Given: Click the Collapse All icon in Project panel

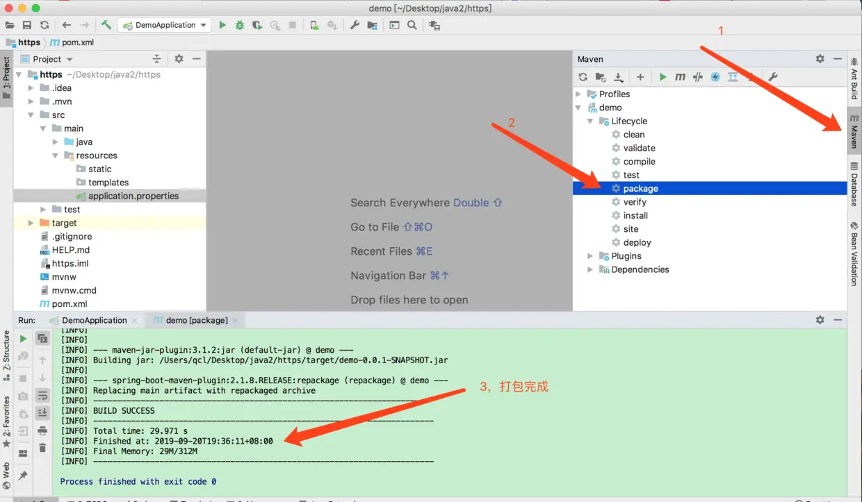Looking at the screenshot, I should [156, 59].
